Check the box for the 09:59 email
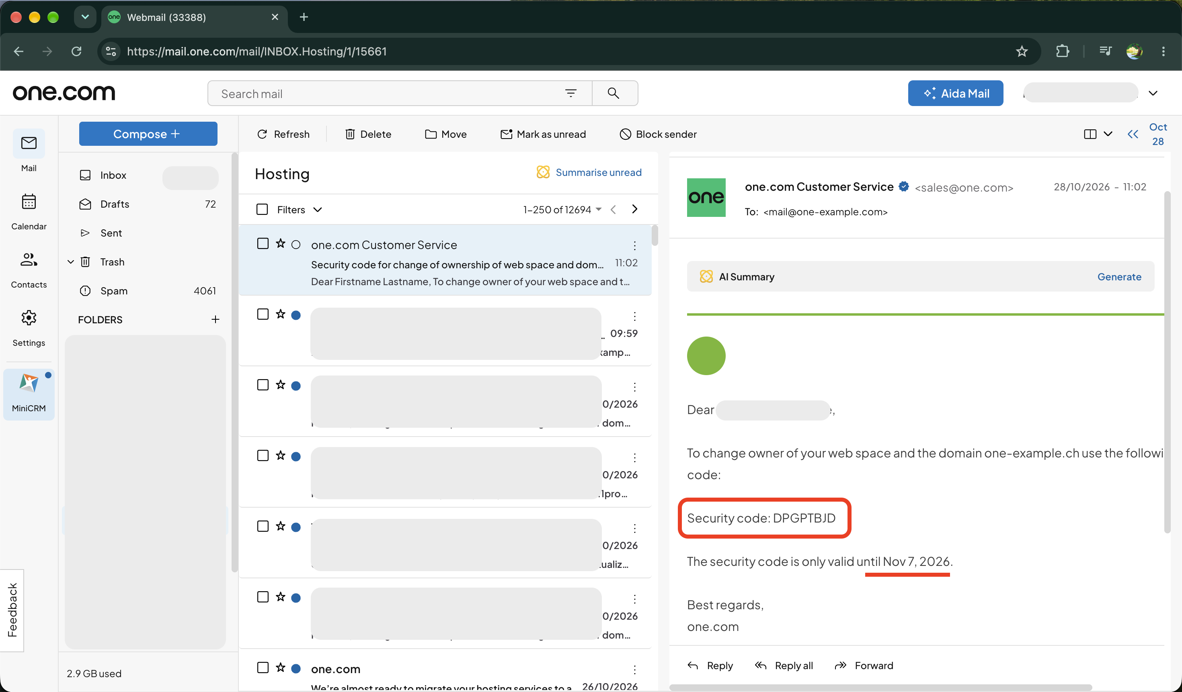Viewport: 1182px width, 692px height. pyautogui.click(x=263, y=314)
